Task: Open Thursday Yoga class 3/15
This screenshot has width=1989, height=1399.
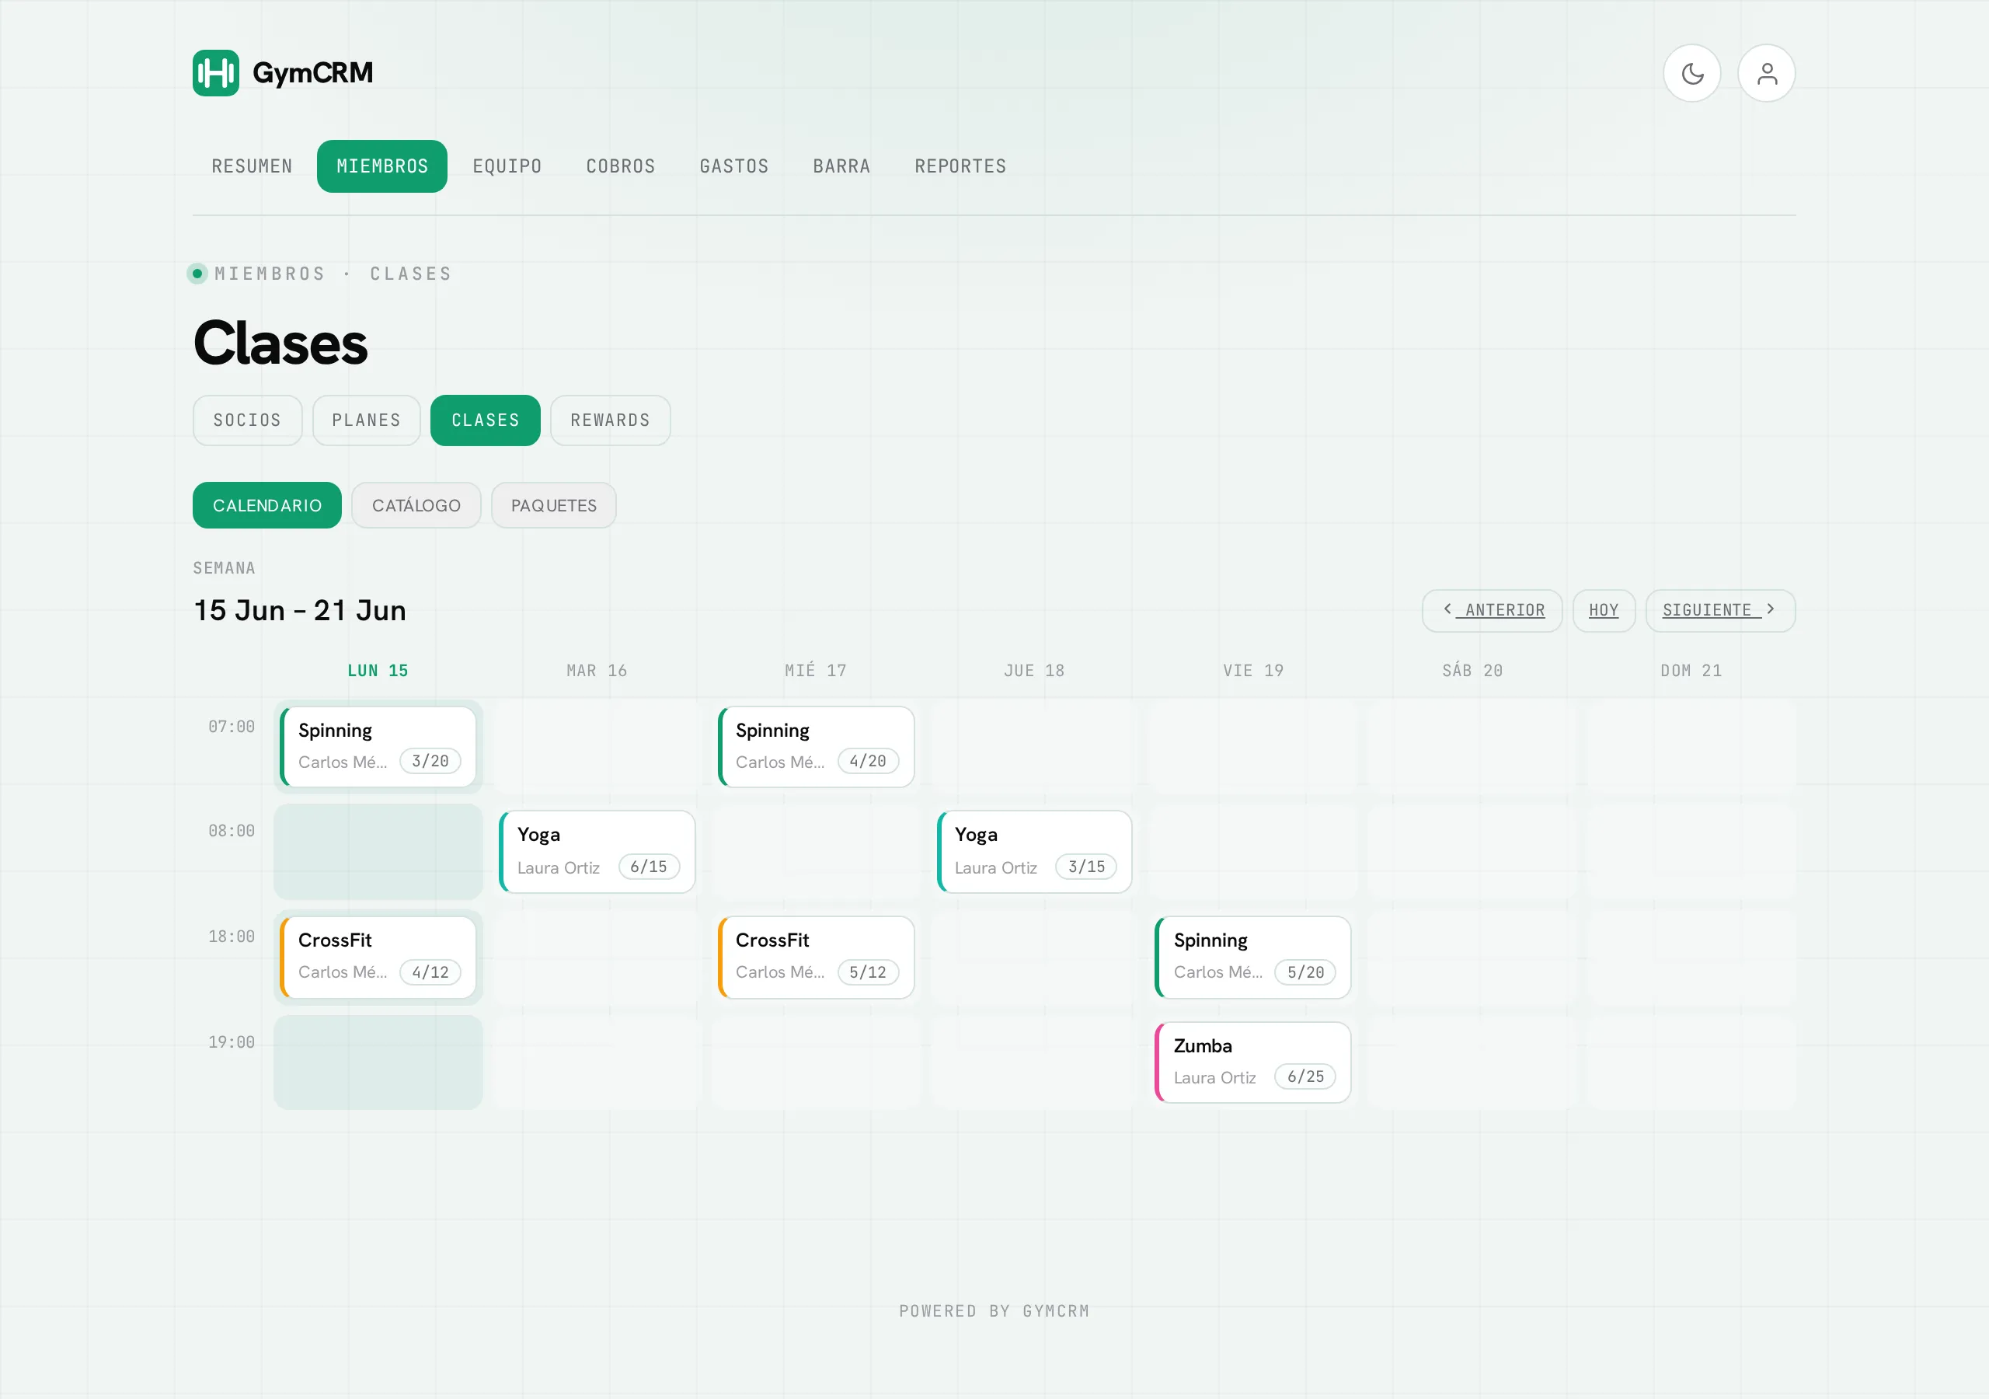Action: pos(1034,852)
